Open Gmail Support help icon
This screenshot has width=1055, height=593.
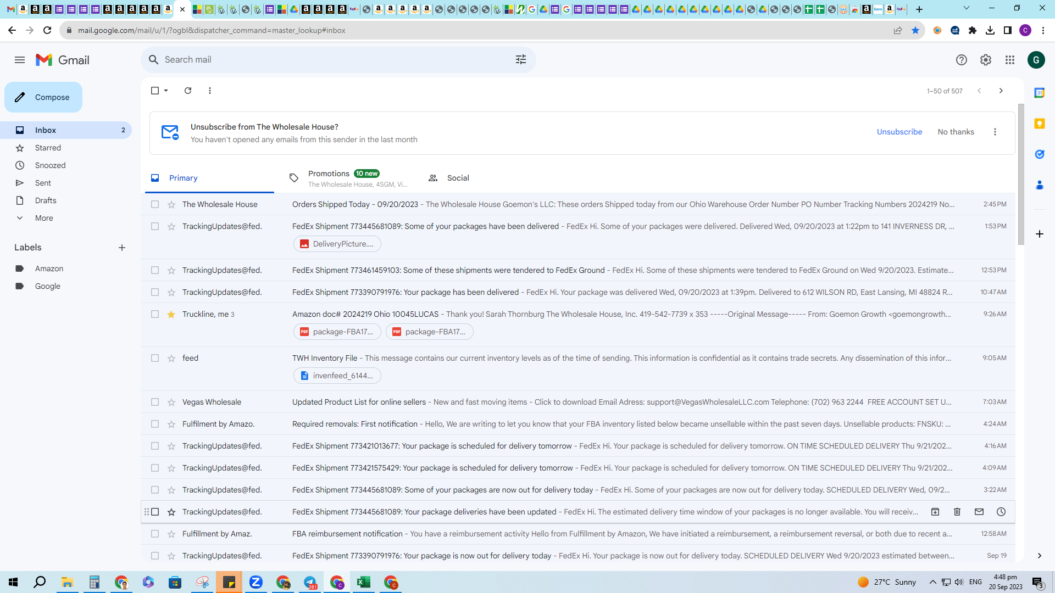click(x=962, y=60)
